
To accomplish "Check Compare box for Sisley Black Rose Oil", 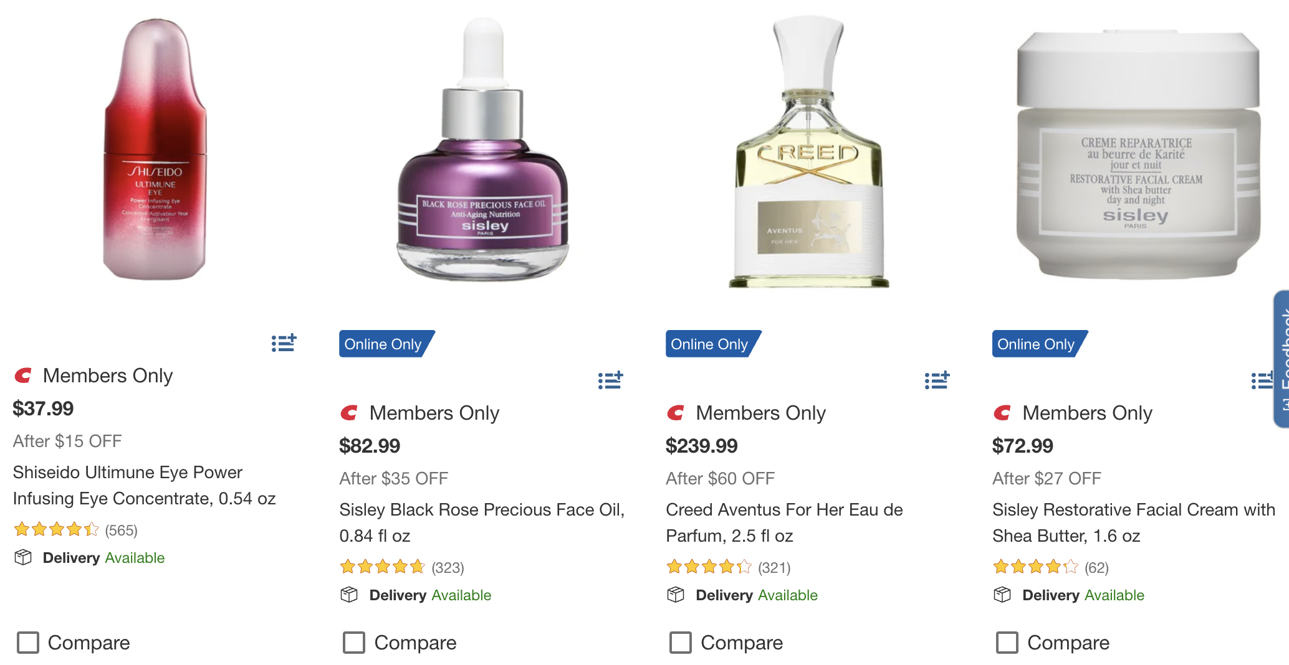I will tap(354, 643).
